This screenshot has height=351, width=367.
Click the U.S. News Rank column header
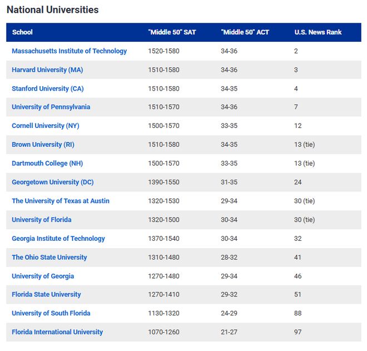coord(318,32)
